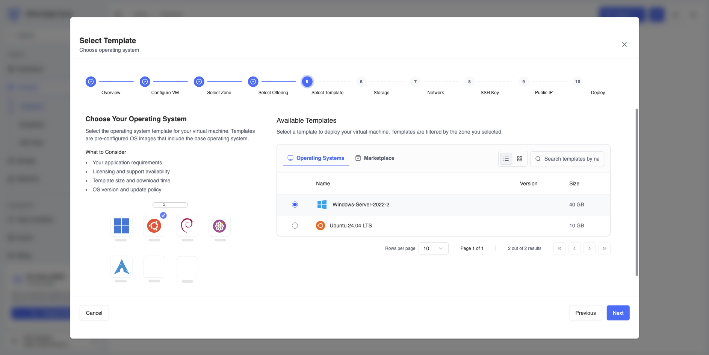Open the Marketplace tab
The height and width of the screenshot is (355, 709).
(375, 158)
